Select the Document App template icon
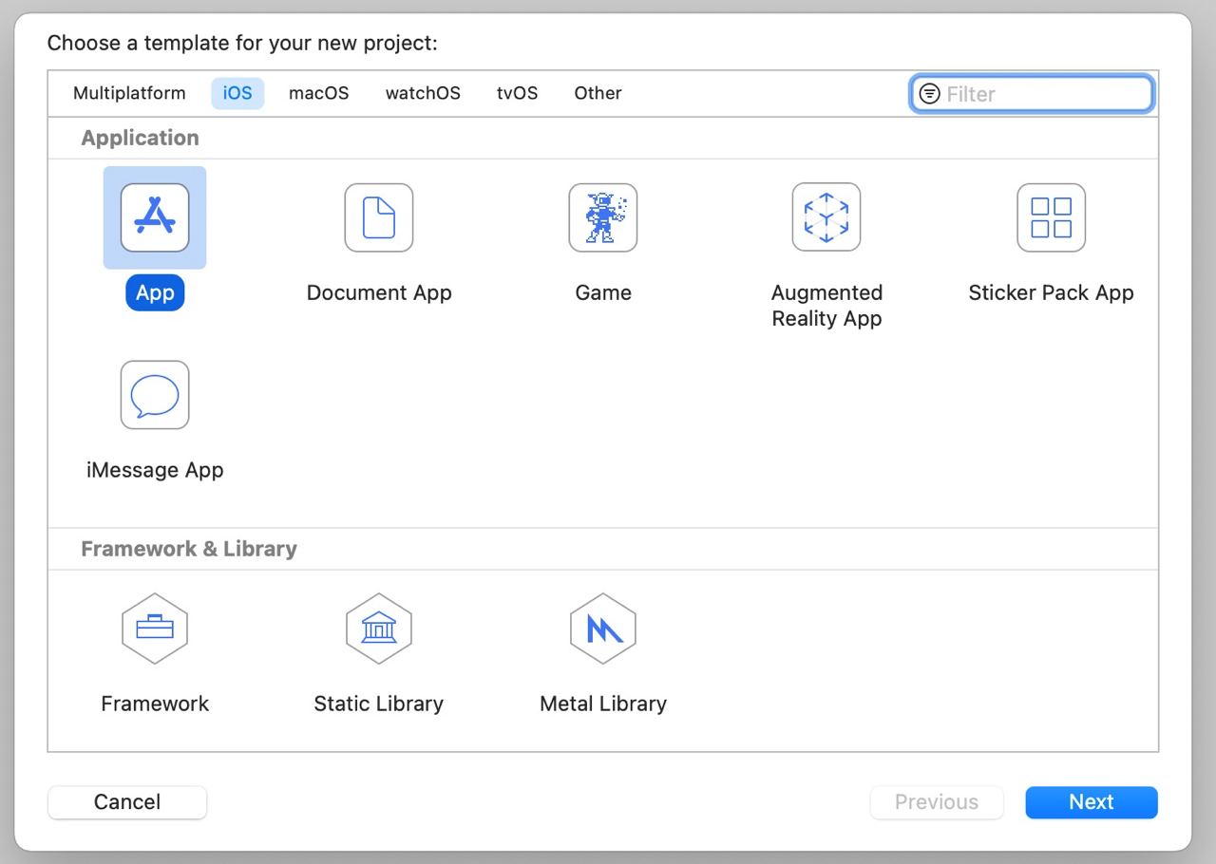 pyautogui.click(x=379, y=217)
